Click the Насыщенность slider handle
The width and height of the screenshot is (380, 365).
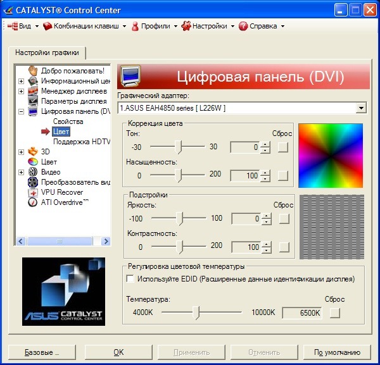pyautogui.click(x=179, y=175)
